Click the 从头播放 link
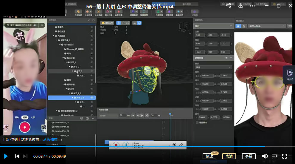Image resolution: width=295 pixels, height=164 pixels. tap(50, 139)
